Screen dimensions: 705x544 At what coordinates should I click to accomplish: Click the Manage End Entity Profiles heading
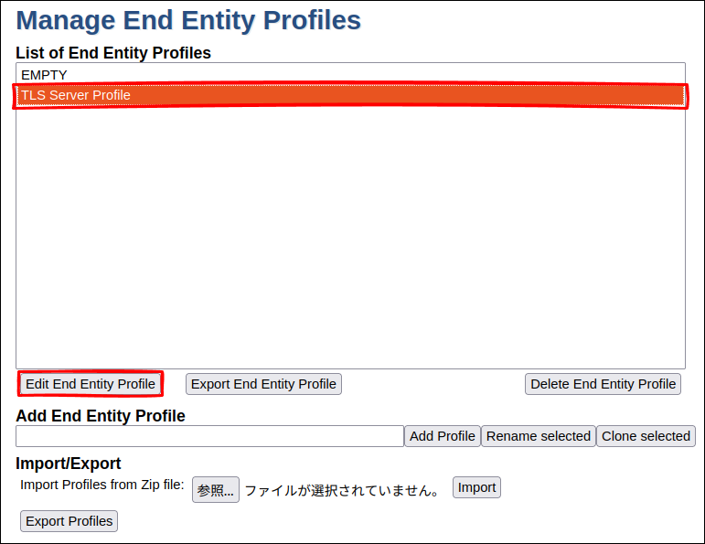pyautogui.click(x=188, y=20)
